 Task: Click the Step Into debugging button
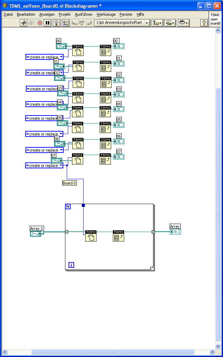[74, 23]
